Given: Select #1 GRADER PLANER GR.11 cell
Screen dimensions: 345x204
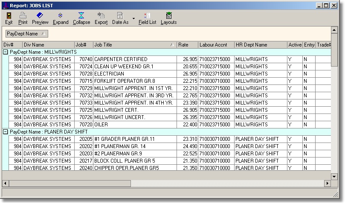Looking at the screenshot, I should pos(135,139).
